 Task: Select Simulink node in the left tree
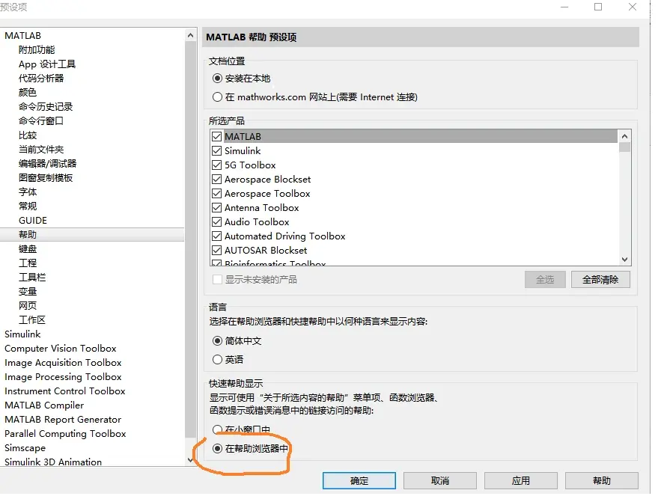(x=22, y=334)
